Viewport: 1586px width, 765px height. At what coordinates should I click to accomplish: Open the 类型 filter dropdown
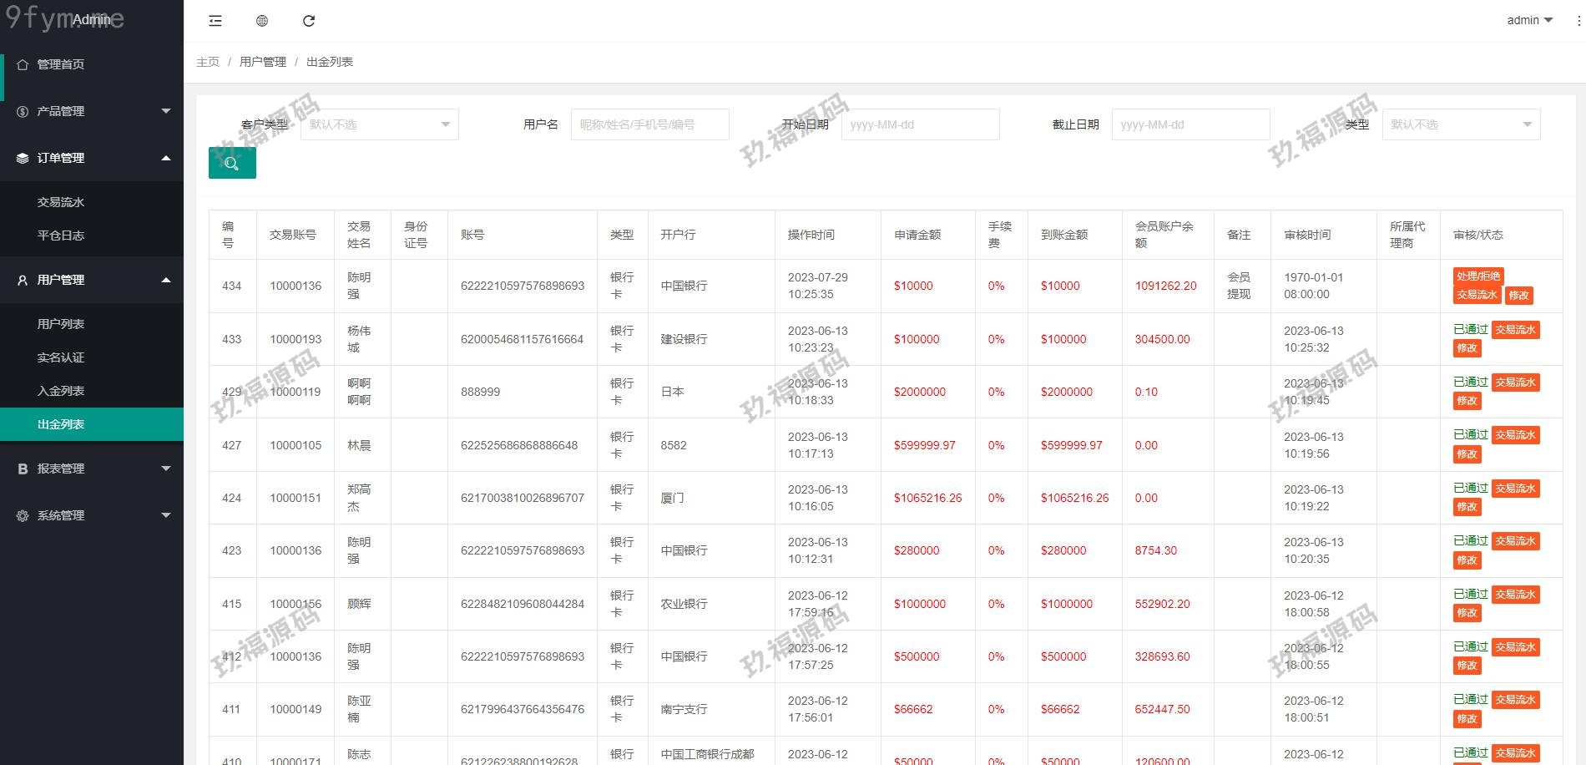click(1461, 124)
